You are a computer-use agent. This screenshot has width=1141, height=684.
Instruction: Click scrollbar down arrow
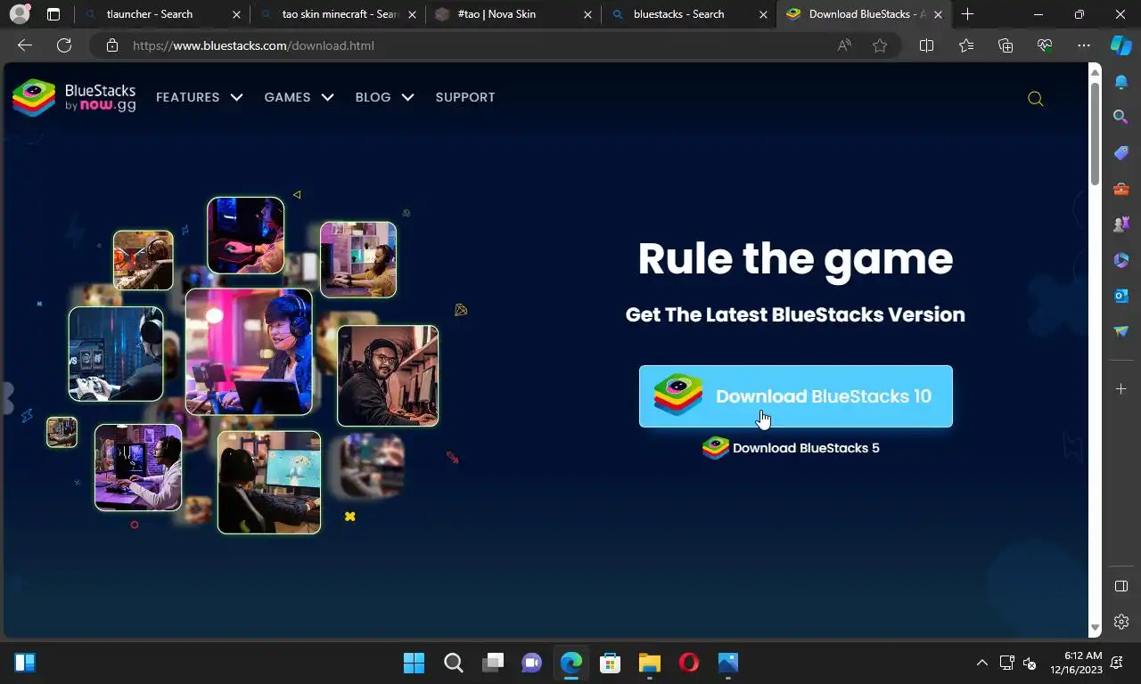point(1096,628)
